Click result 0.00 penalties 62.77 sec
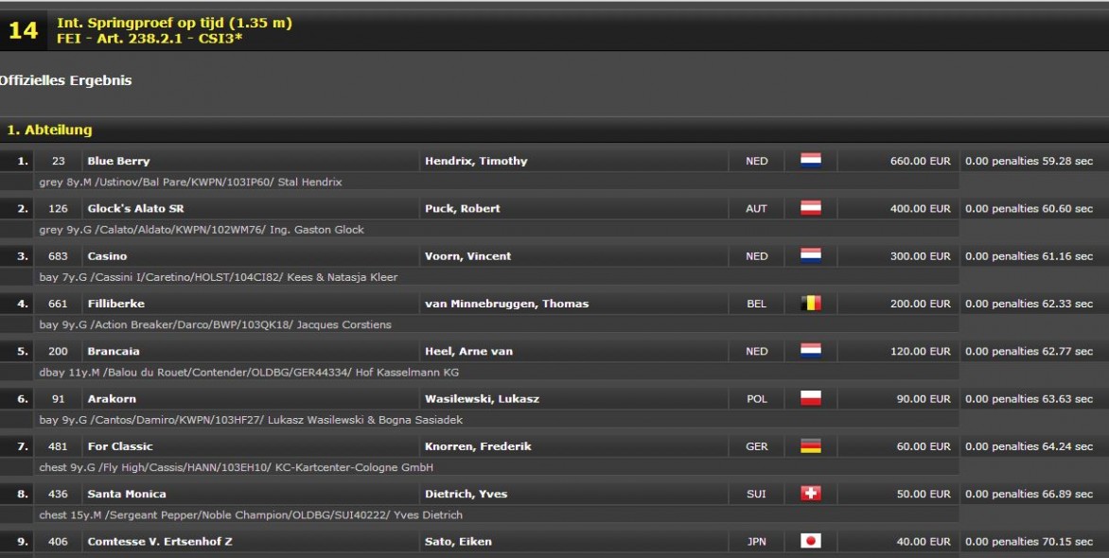1109x558 pixels. [1030, 352]
